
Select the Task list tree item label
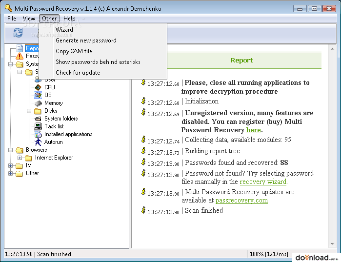coord(54,126)
